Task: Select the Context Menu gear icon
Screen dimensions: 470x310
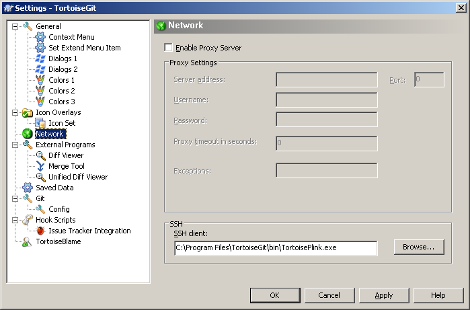Action: pyautogui.click(x=40, y=37)
